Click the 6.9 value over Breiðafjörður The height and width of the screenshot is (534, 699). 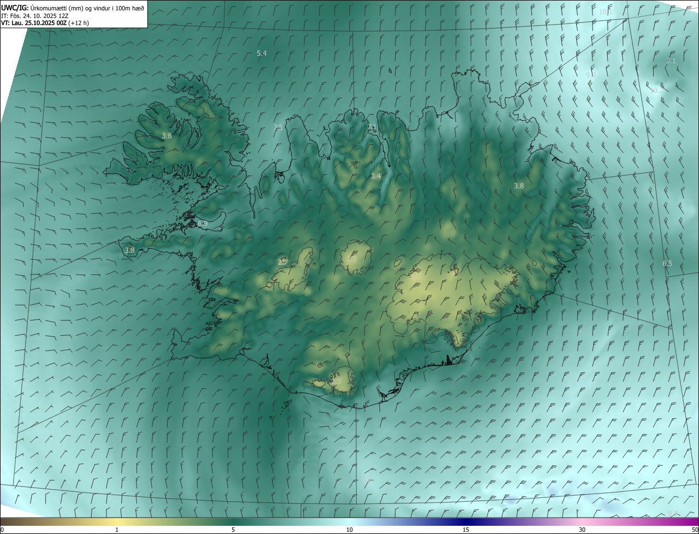tap(203, 224)
